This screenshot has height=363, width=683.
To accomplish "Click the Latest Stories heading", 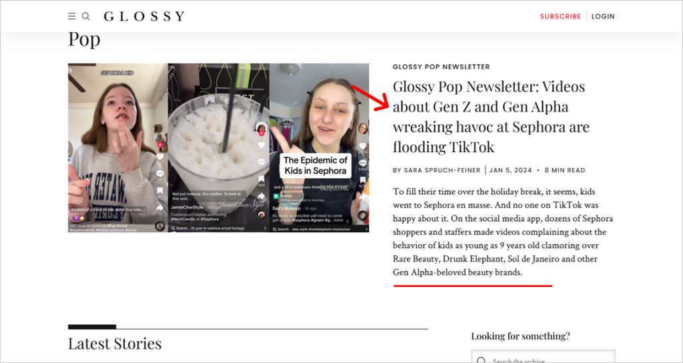I will pos(115,344).
